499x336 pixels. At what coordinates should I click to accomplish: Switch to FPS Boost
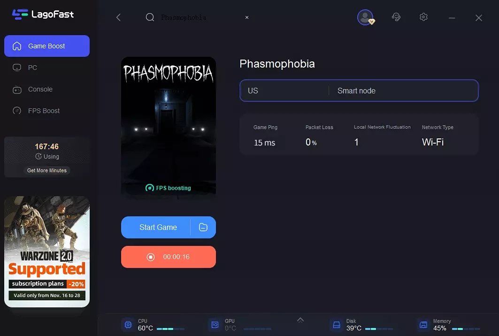[47, 111]
